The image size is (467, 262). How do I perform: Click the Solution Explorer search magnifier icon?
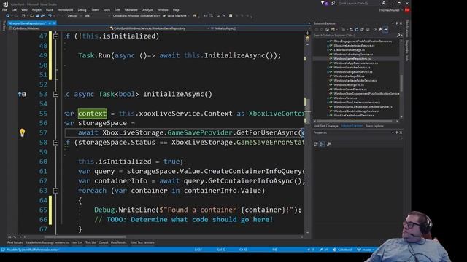point(398,36)
